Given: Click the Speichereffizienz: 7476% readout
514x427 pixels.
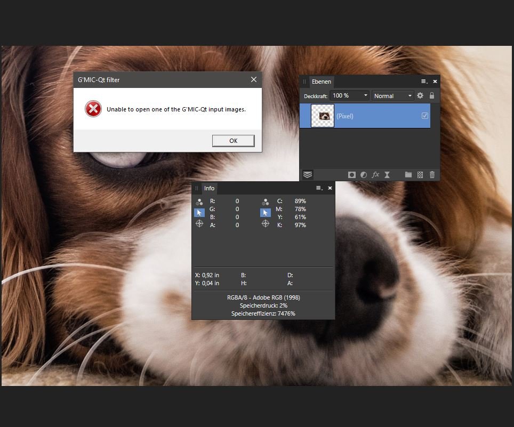Looking at the screenshot, I should pos(263,313).
